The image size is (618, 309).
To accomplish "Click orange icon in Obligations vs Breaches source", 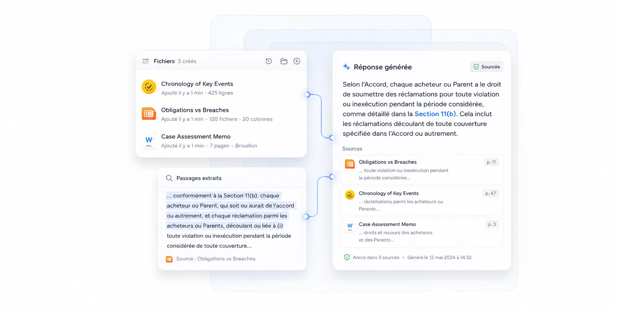I will [x=350, y=164].
